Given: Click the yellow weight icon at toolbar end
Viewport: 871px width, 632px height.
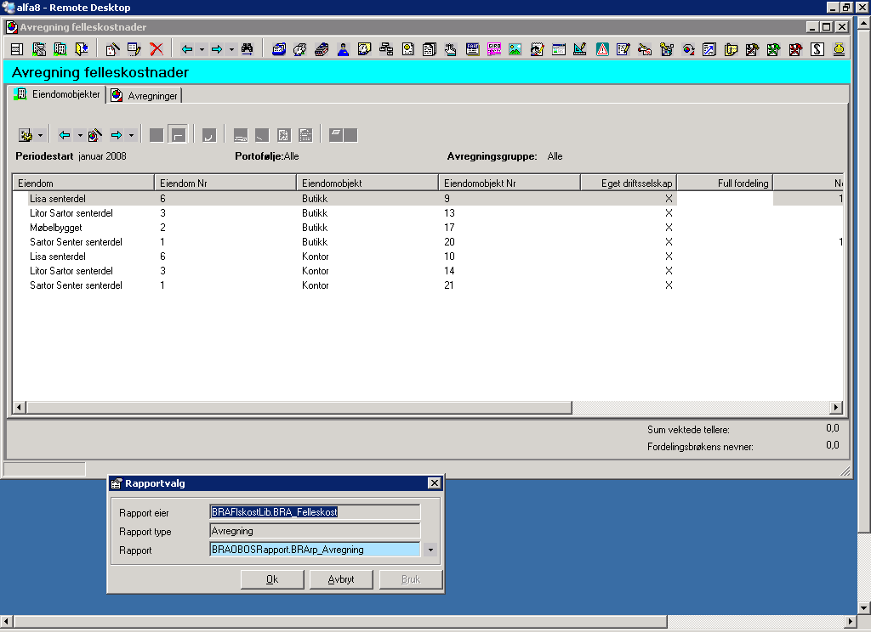Looking at the screenshot, I should (839, 49).
